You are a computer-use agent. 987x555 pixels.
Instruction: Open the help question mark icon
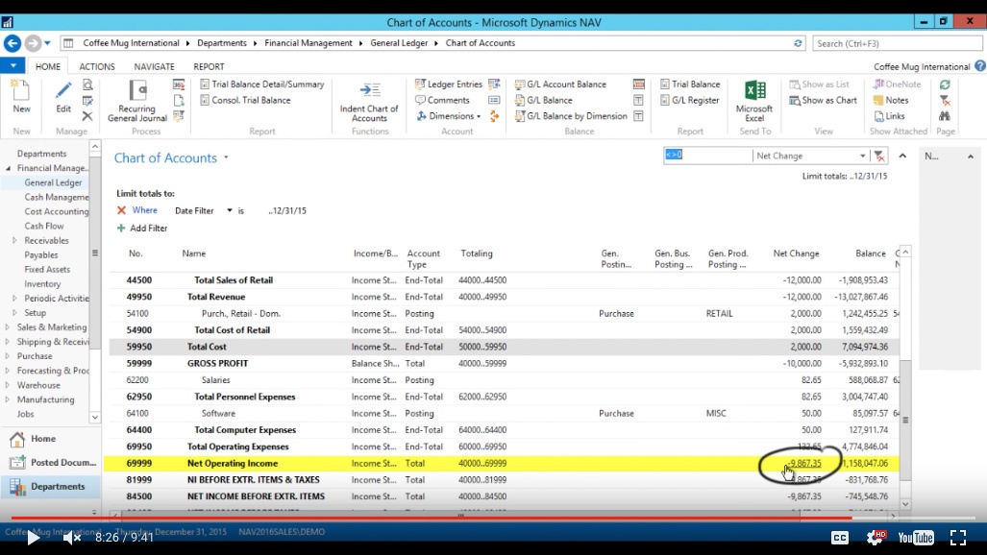980,66
